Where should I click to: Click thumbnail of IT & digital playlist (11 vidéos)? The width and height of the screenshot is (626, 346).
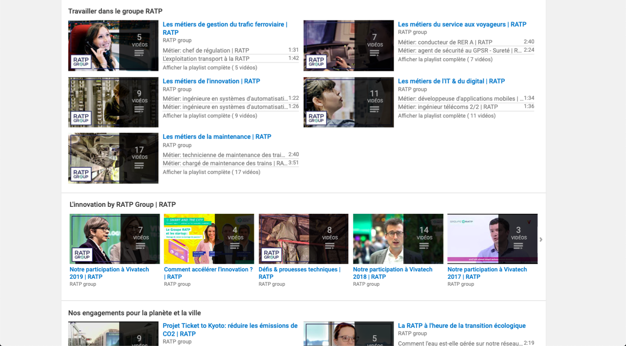349,102
